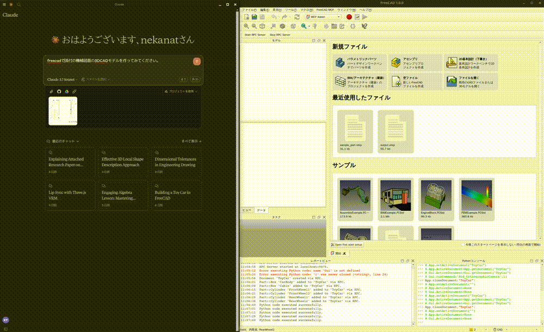The height and width of the screenshot is (332, 544).
Task: Check the don't show start page checkbox
Action: click(462, 245)
